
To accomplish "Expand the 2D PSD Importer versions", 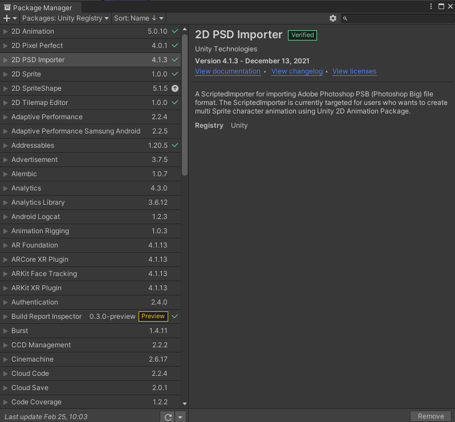I will 5,60.
